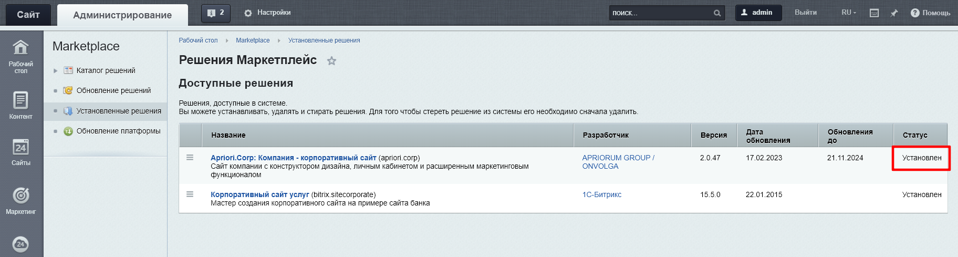This screenshot has height=257, width=958.
Task: Switch to the Сайт tab
Action: pos(28,15)
